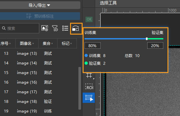
Task: Click the OK label tool button
Action: [x=89, y=19]
